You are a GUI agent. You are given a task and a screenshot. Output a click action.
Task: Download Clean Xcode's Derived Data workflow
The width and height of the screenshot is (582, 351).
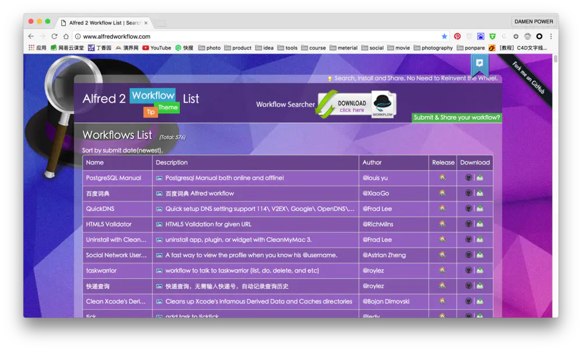click(x=480, y=302)
